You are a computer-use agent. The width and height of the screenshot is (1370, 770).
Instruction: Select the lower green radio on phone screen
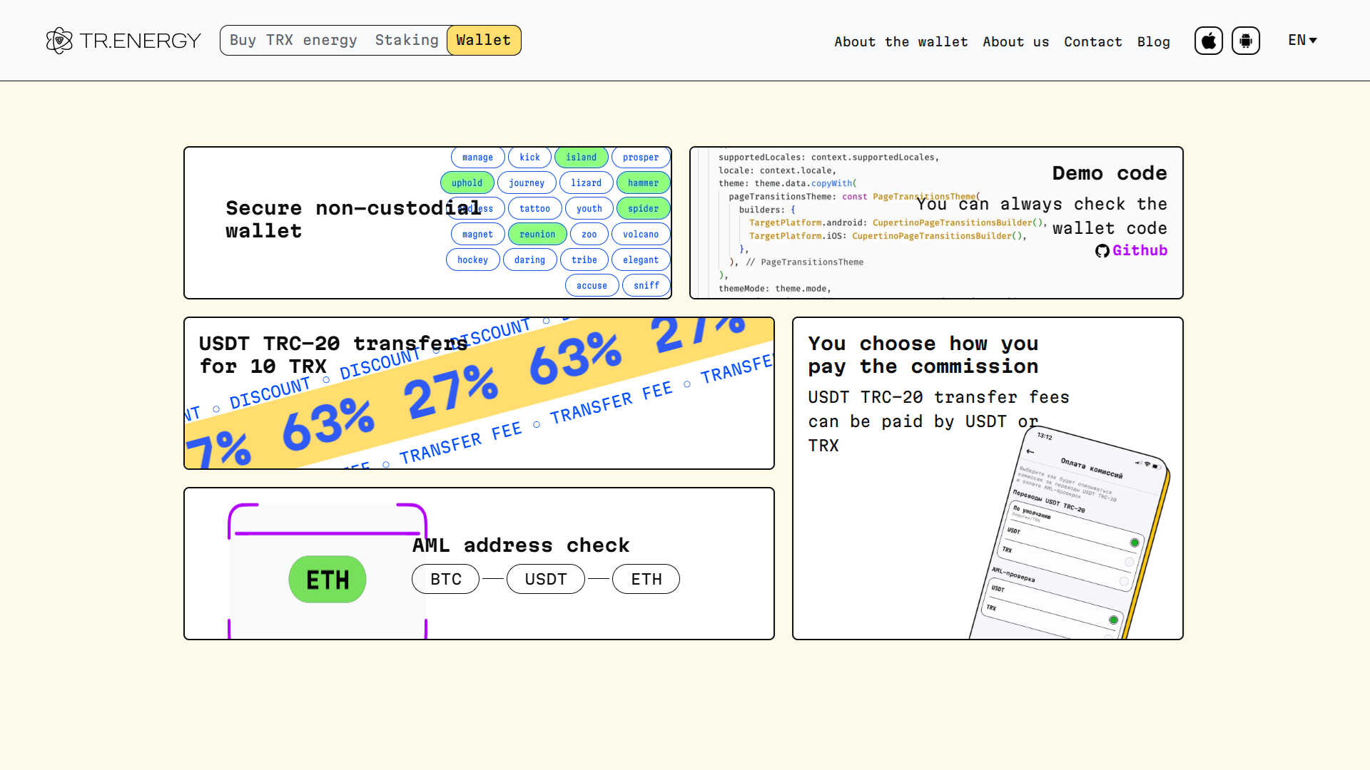click(x=1113, y=620)
